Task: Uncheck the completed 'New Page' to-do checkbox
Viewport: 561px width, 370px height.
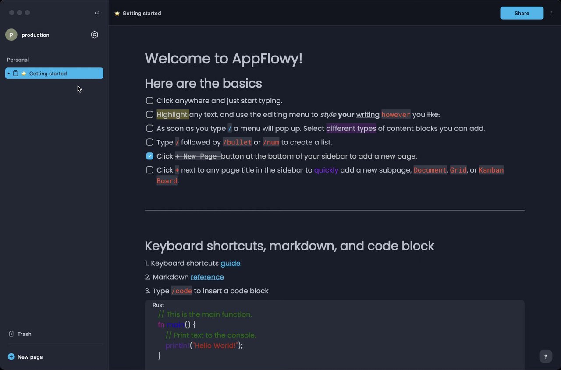Action: click(x=149, y=156)
